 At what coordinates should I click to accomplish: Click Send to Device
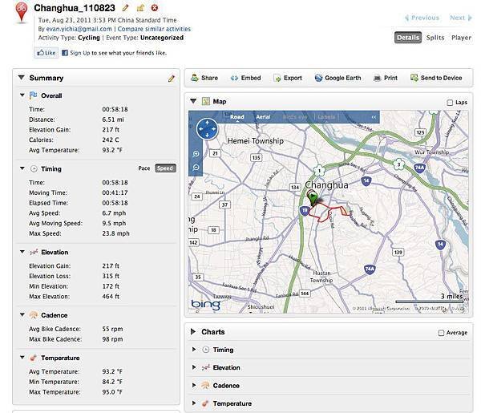pyautogui.click(x=436, y=78)
